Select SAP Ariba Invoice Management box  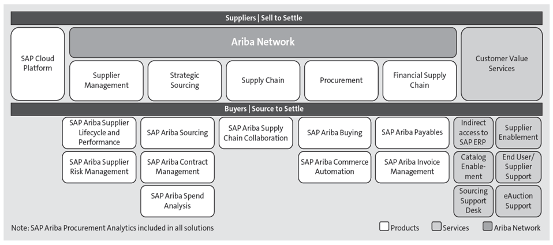coord(412,167)
